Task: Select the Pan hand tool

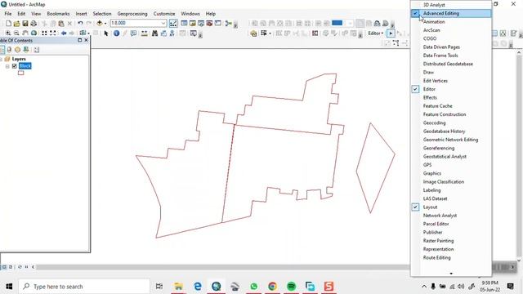Action: 25,33
